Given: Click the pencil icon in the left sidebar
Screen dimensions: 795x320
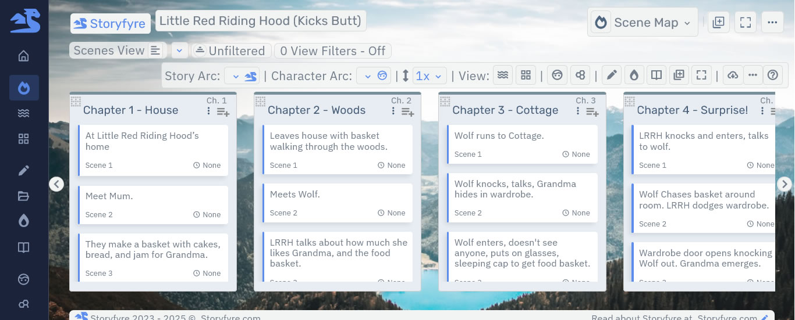Looking at the screenshot, I should (23, 171).
